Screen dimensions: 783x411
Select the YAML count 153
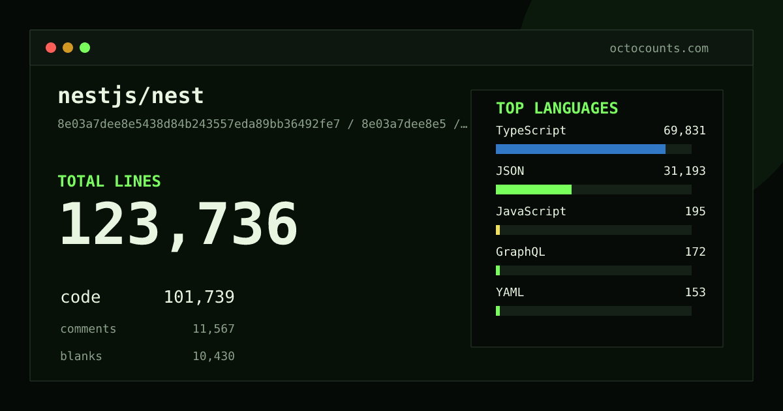coord(695,292)
